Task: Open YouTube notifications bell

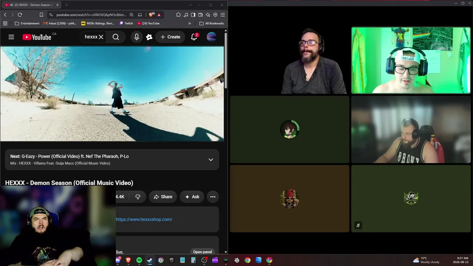Action: (194, 37)
